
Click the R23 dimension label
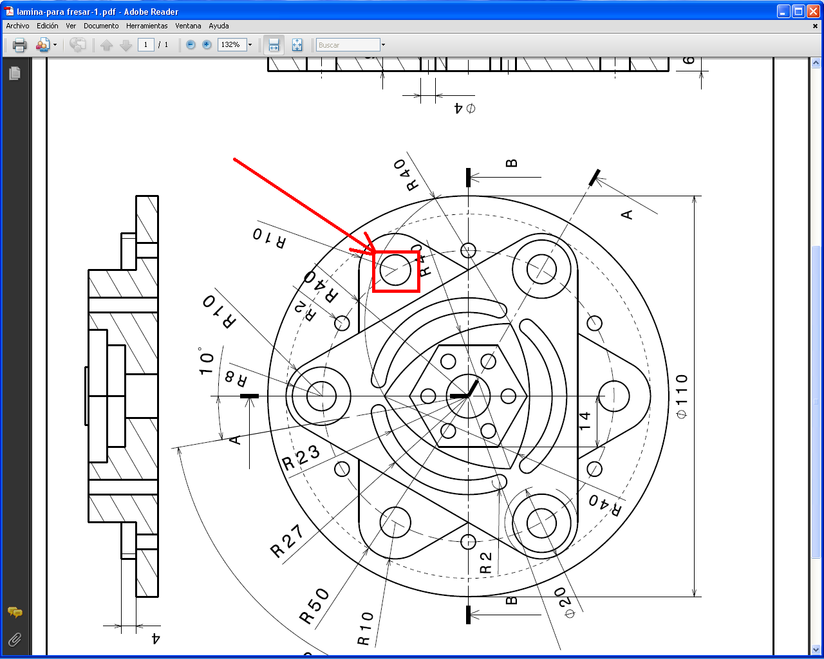pos(301,458)
